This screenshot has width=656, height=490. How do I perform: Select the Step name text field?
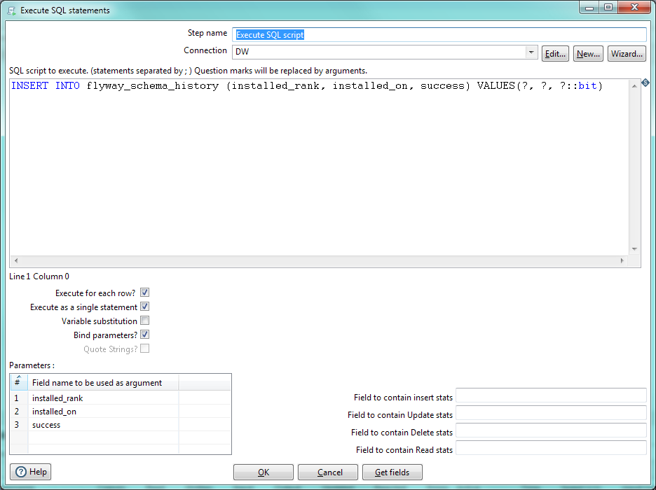tap(350, 34)
